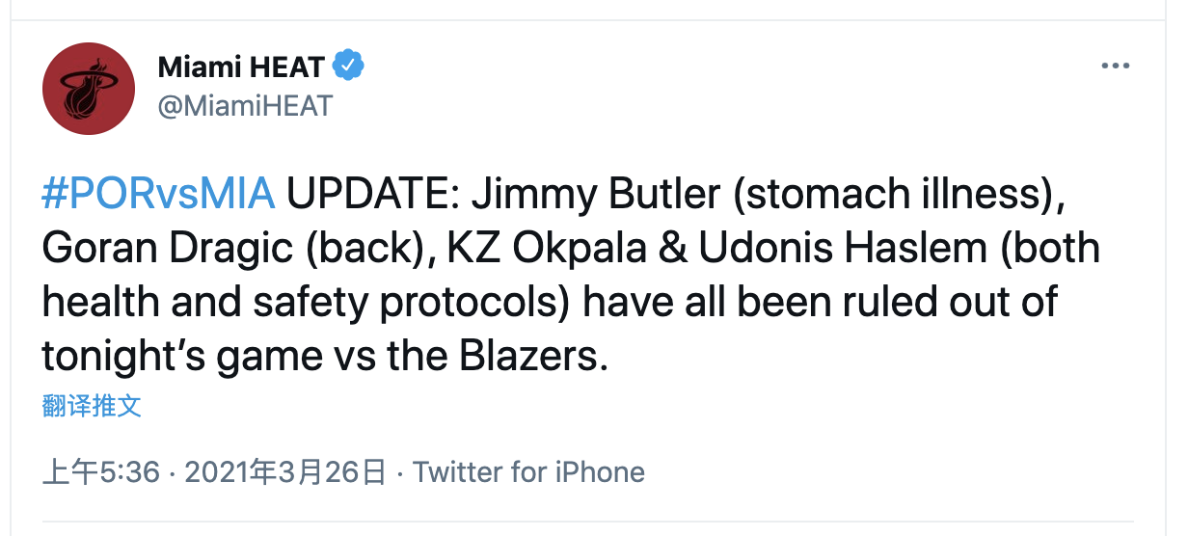1188x536 pixels.
Task: Translate the tweet via 翻译推文
Action: tap(92, 406)
